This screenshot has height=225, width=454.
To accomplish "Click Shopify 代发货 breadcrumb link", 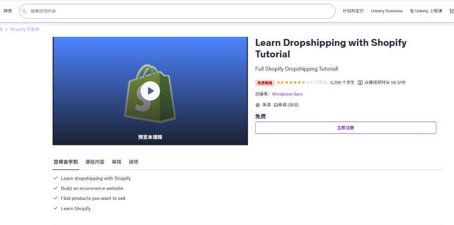I will [25, 29].
